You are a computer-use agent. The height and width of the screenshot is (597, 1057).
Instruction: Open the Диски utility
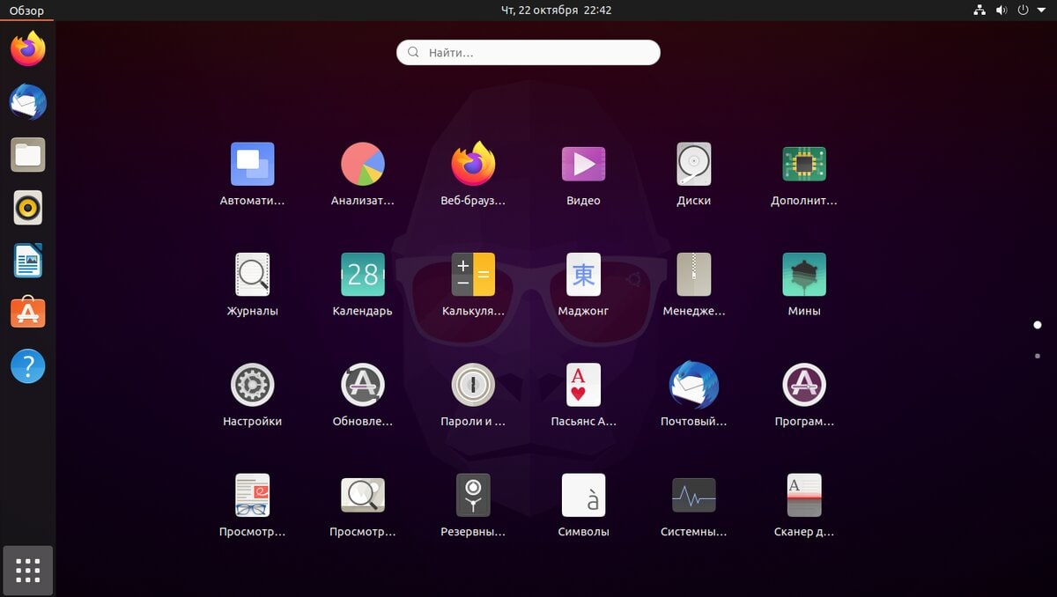(x=693, y=165)
